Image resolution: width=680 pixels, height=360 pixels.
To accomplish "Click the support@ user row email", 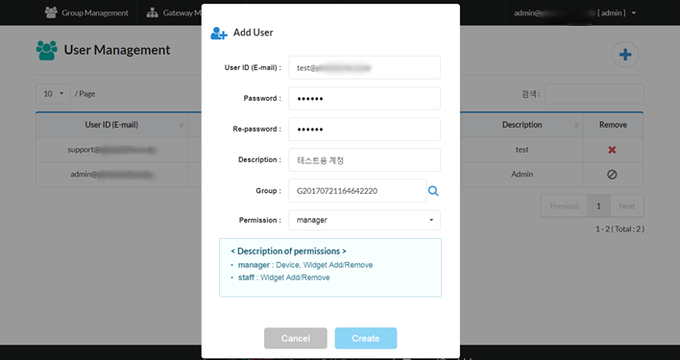I will (111, 150).
